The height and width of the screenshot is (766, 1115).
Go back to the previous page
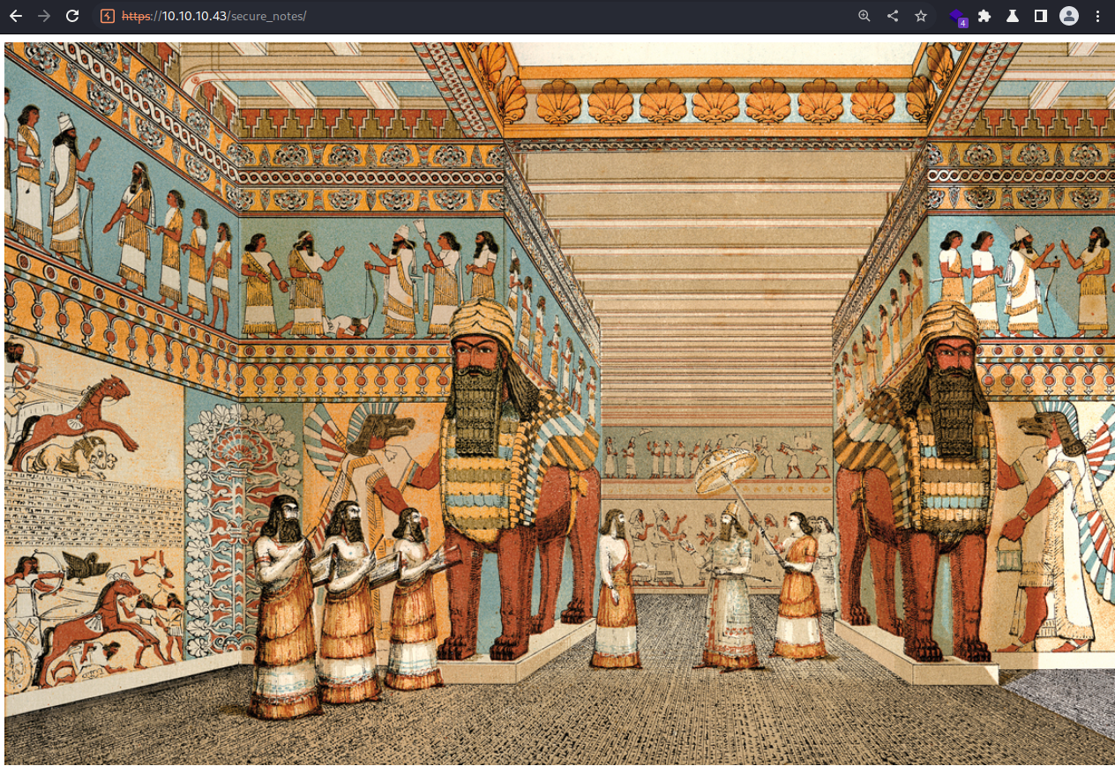15,16
